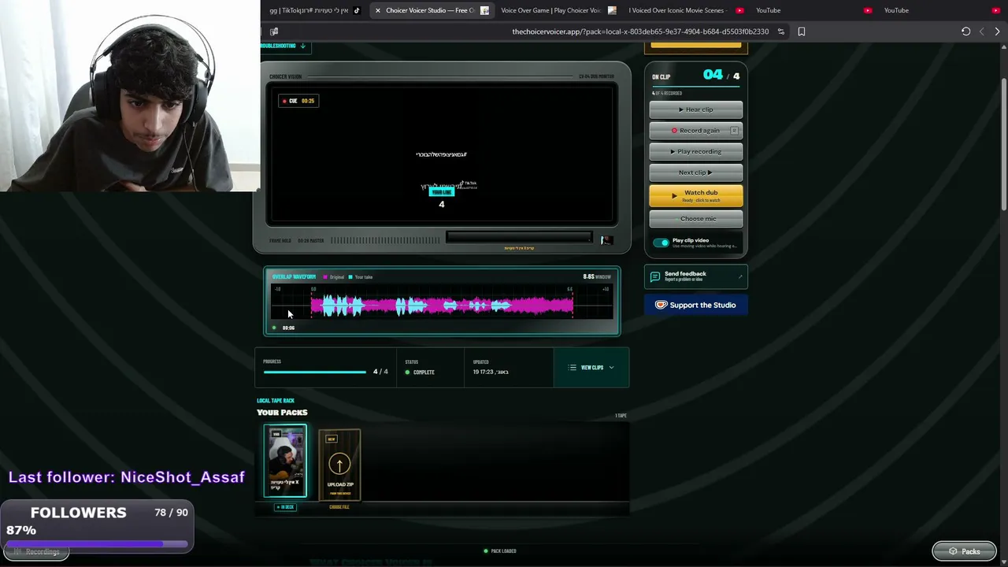Click the In Deck badge under pack
Screen dimensions: 1008x567
coord(285,507)
